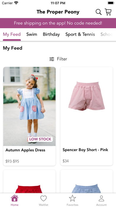The height and width of the screenshot is (207, 116).
Task: Open Spencer Boy Short - Pink image
Action: 87,106
